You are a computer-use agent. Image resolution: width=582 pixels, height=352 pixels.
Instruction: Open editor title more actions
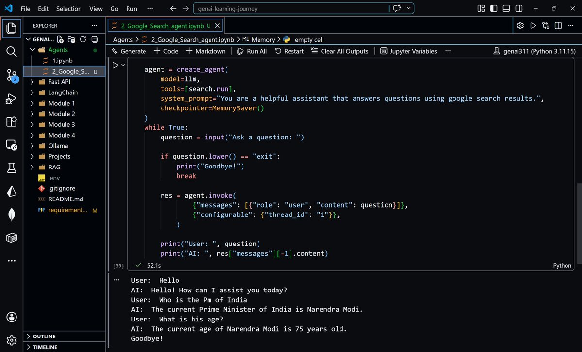click(571, 26)
